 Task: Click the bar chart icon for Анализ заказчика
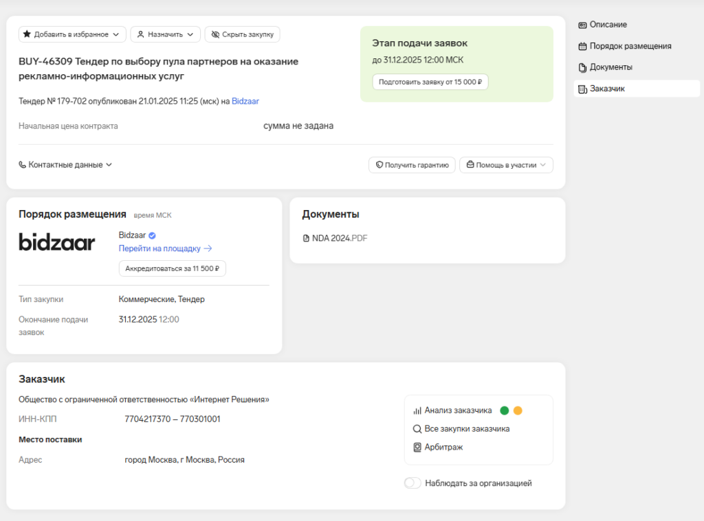click(x=417, y=410)
